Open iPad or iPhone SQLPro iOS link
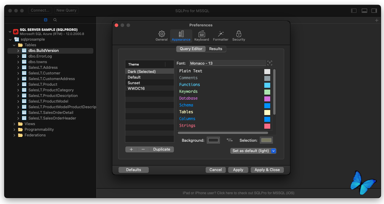 click(239, 193)
